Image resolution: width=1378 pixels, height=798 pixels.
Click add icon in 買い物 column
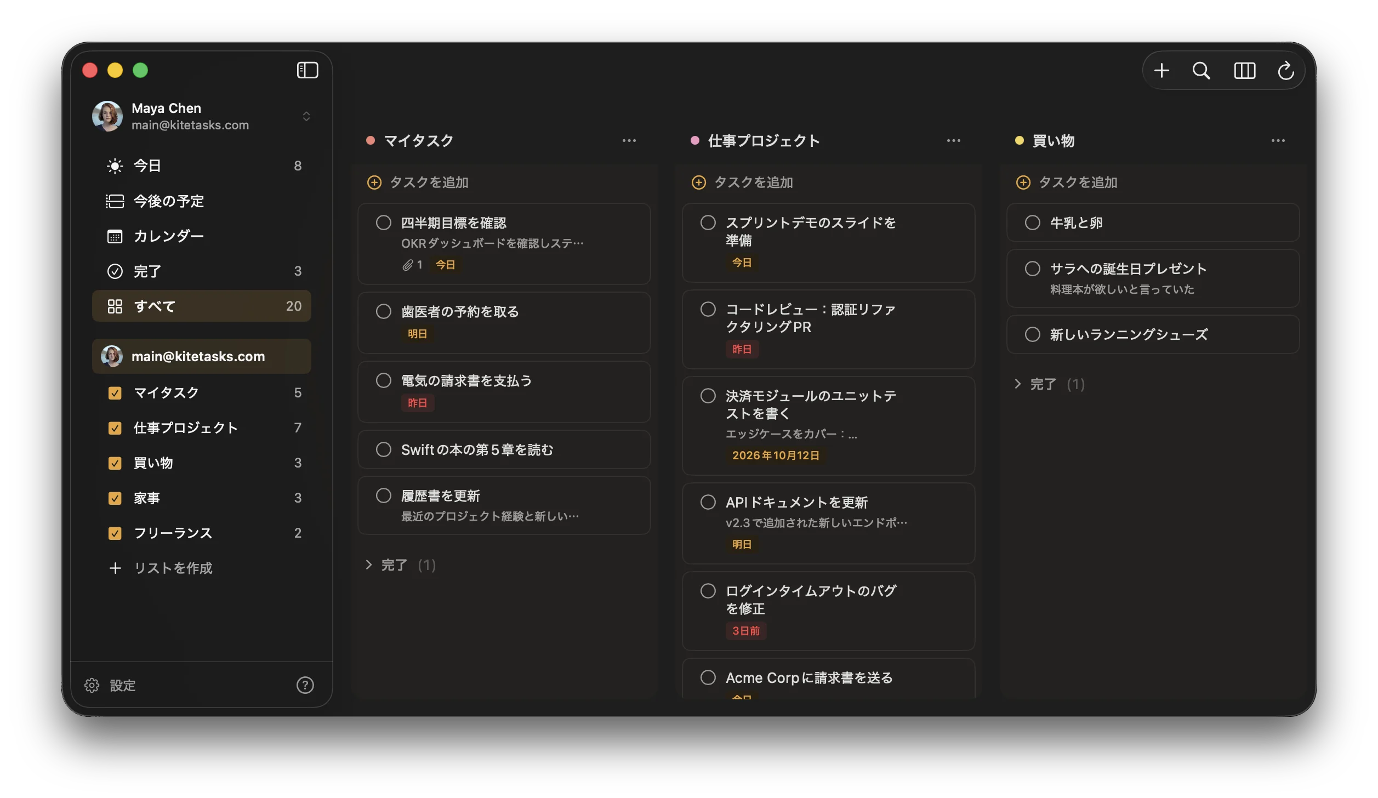(1023, 182)
